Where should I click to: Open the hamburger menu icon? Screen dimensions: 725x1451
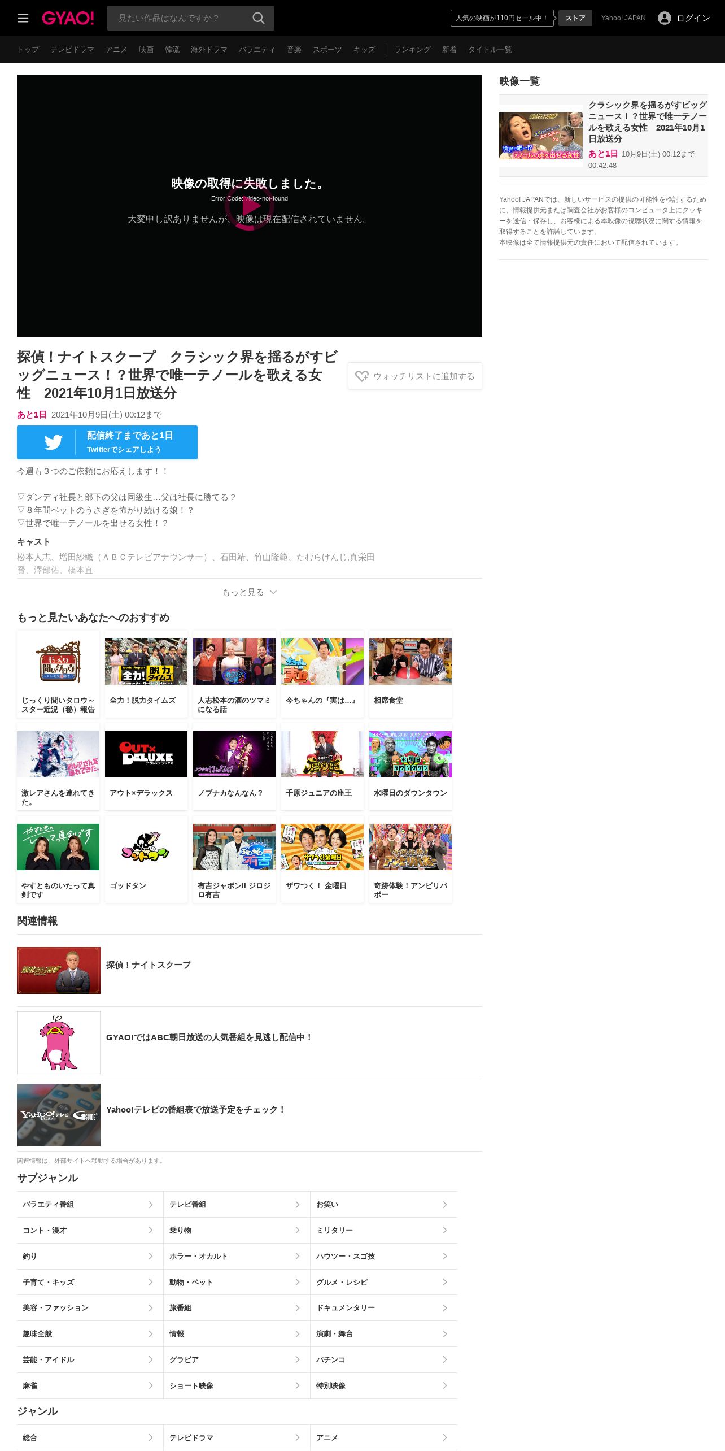[x=23, y=18]
